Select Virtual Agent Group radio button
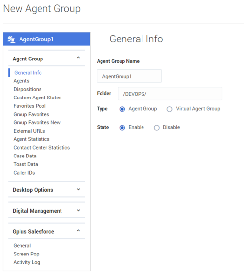Viewport: 244px width, 275px height. (169, 109)
